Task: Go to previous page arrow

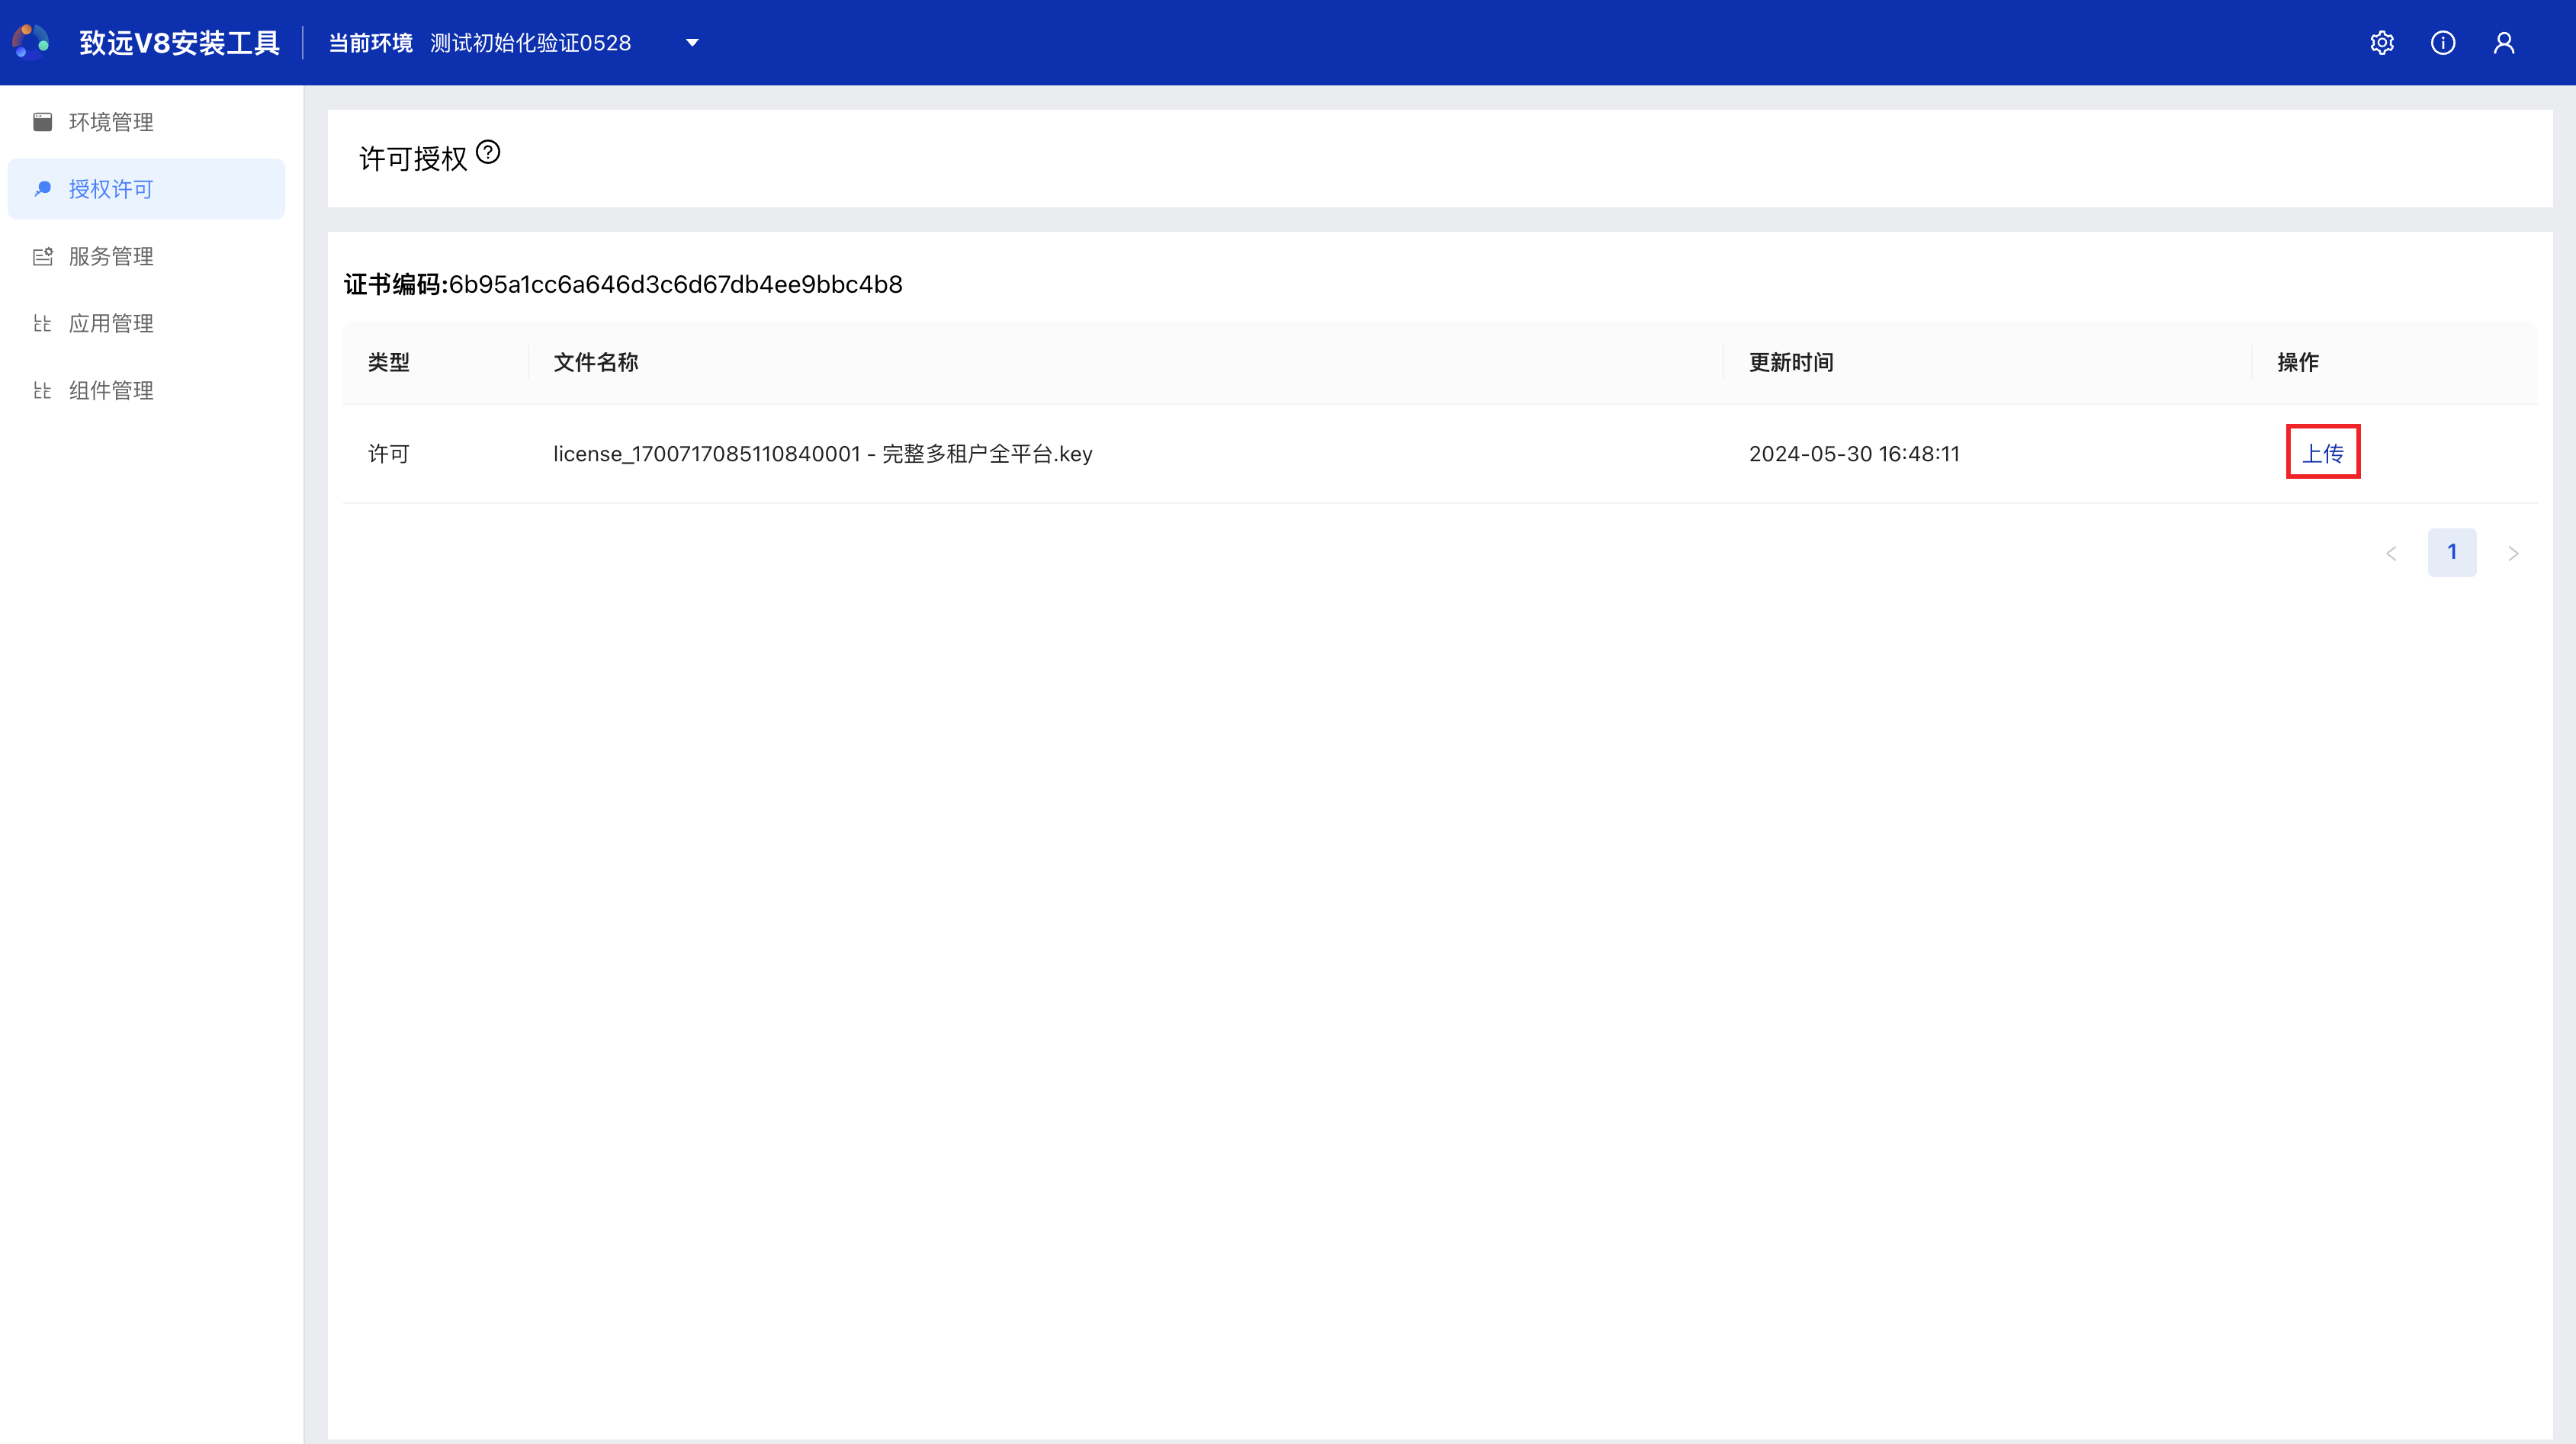Action: pyautogui.click(x=2391, y=553)
